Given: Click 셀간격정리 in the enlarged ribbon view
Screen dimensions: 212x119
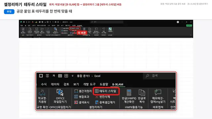Looking at the screenshot, I should coord(83,91).
